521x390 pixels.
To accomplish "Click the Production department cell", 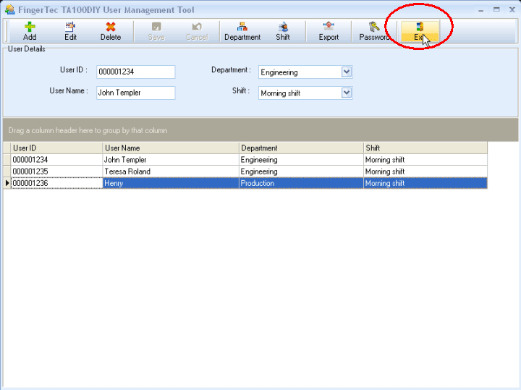I will pos(301,183).
